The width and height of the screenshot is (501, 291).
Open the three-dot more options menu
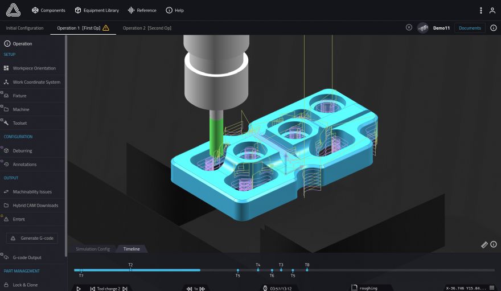[481, 10]
